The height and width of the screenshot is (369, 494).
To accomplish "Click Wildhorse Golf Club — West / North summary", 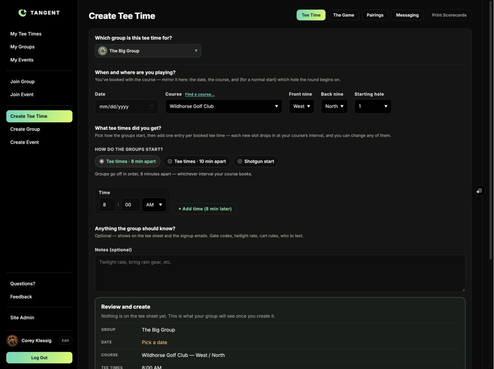I will click(183, 355).
